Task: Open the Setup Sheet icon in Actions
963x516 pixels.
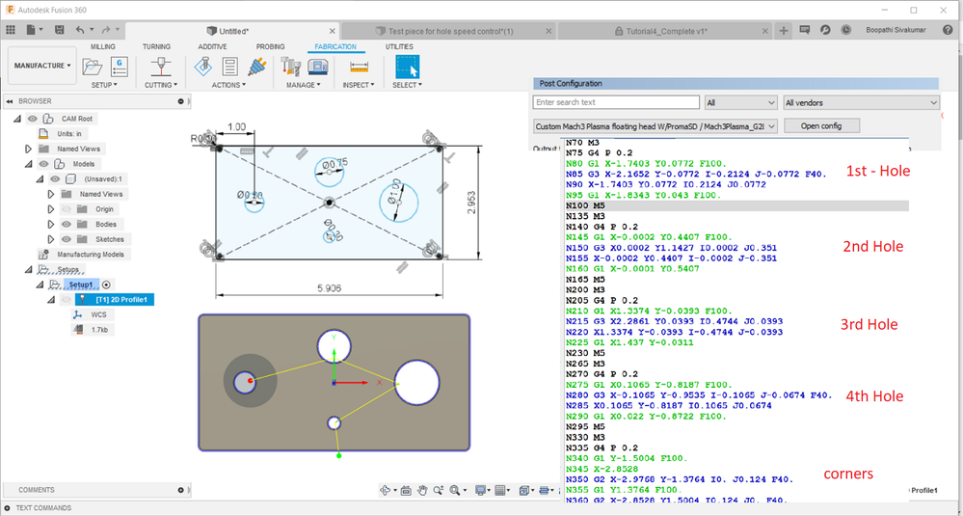Action: point(230,67)
